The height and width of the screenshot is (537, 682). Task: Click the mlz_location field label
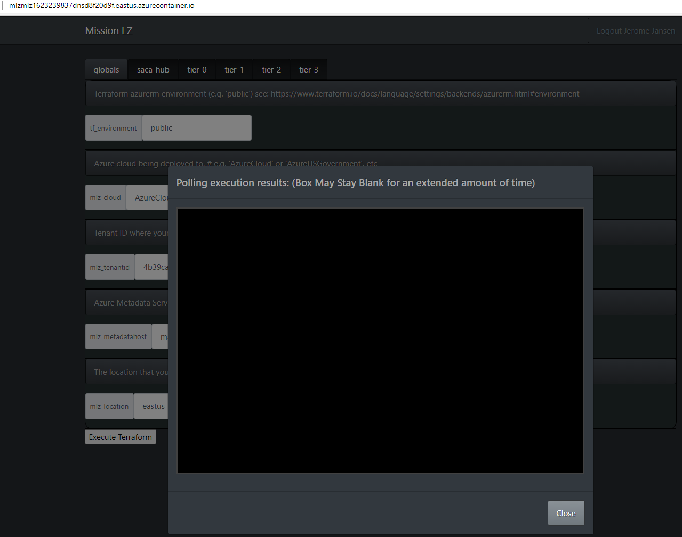tap(109, 406)
